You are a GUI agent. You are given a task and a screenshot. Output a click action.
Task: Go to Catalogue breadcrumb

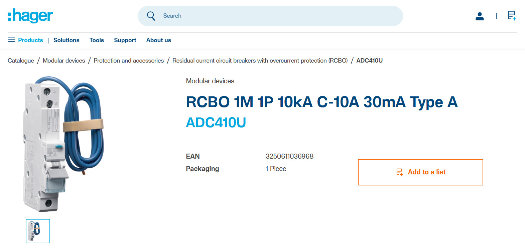[x=21, y=61]
